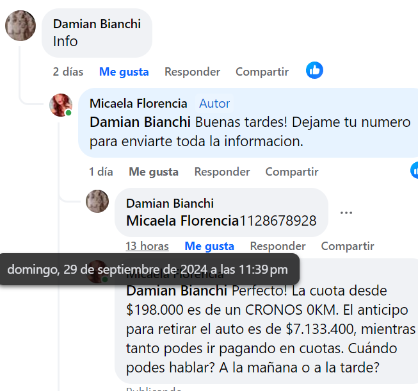This screenshot has width=418, height=391.
Task: Click the like reaction icon beside Micaela's reply
Action: 414,171
